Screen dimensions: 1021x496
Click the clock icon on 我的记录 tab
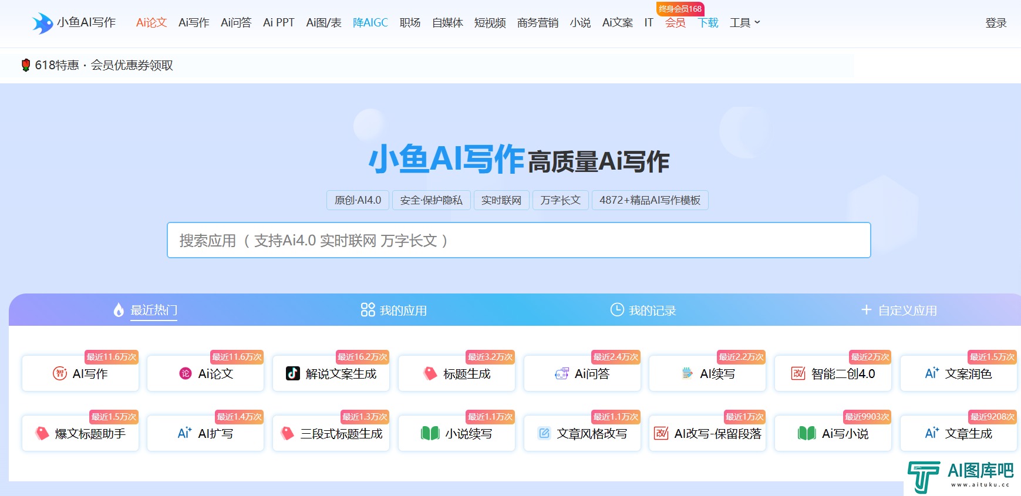617,309
